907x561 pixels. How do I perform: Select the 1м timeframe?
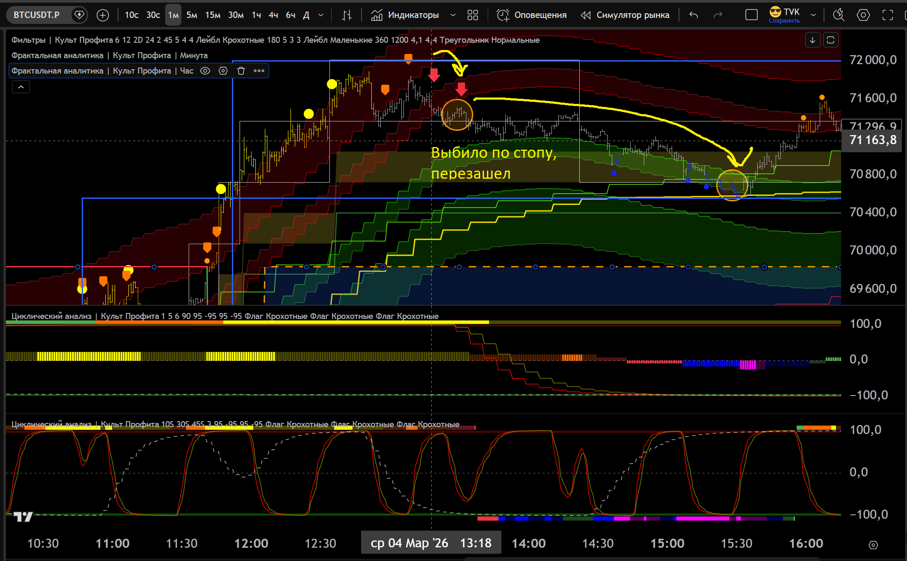[173, 15]
